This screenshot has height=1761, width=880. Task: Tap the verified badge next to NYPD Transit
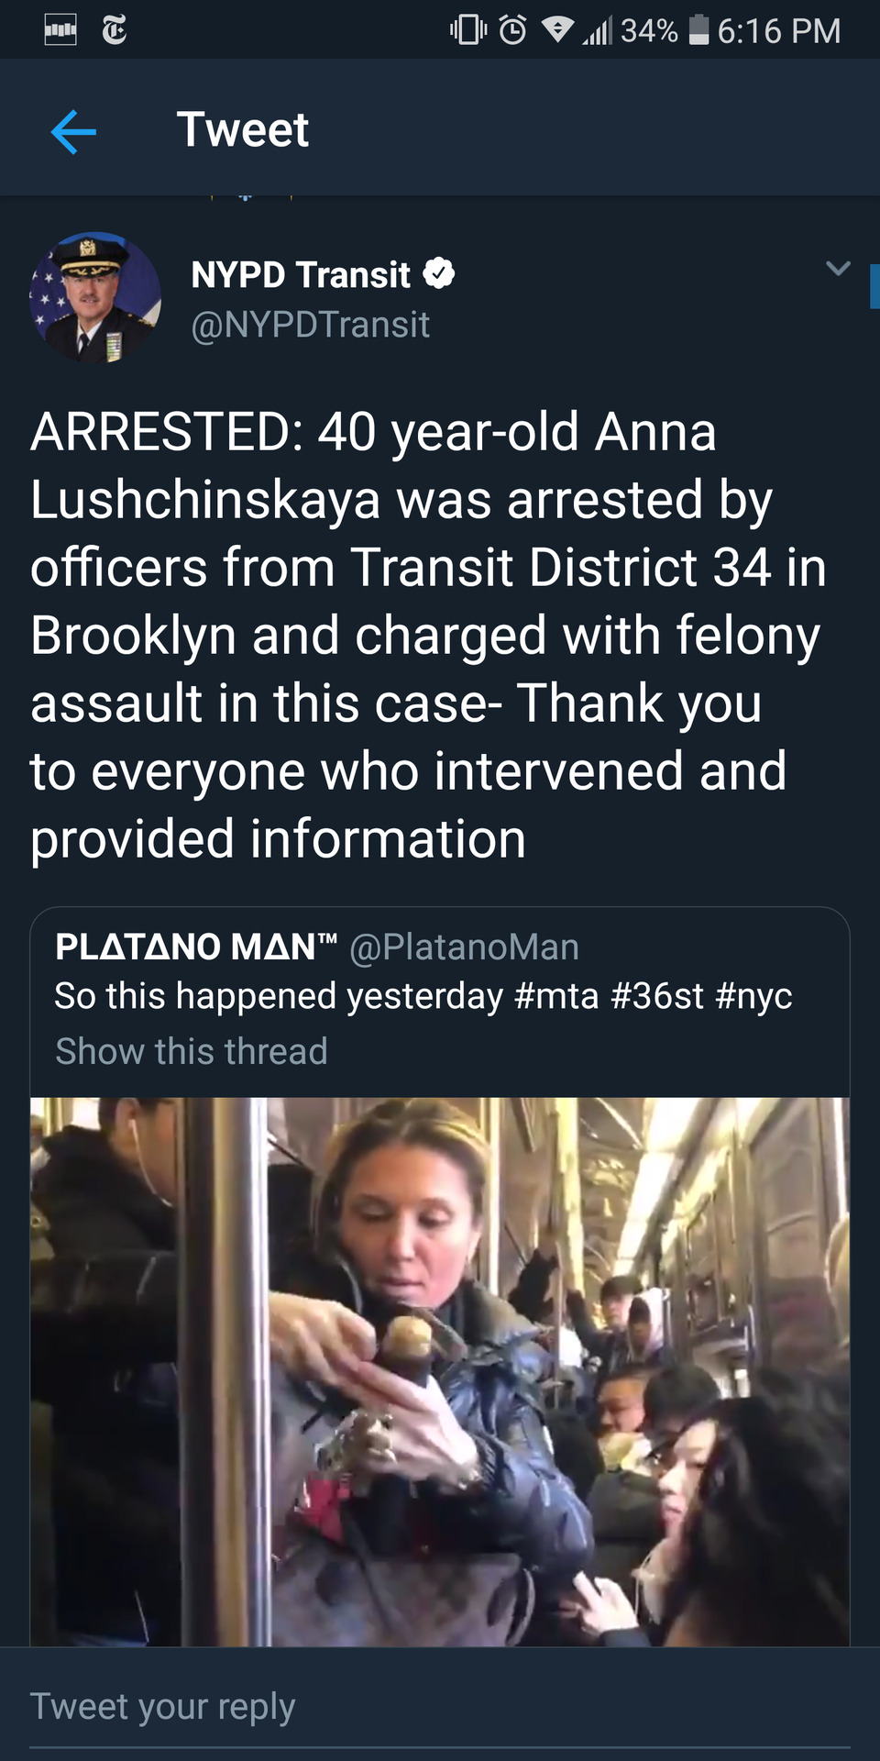[439, 273]
